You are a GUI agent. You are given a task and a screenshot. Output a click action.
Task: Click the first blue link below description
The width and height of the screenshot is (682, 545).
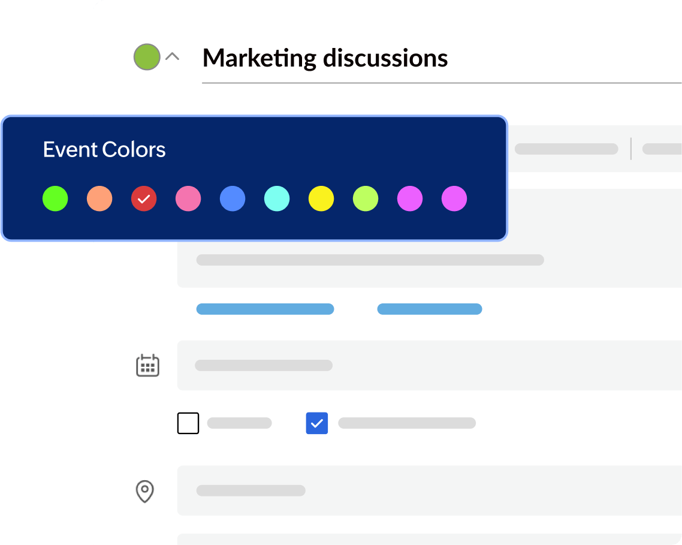(x=265, y=309)
